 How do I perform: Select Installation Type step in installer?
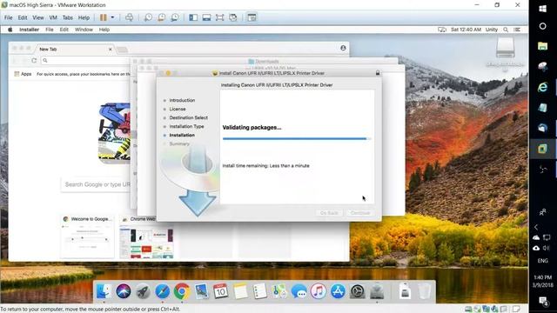click(x=186, y=126)
